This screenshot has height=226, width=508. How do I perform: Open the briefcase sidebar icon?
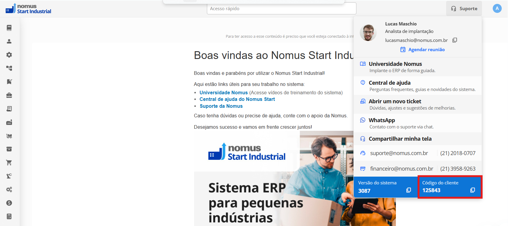pos(9,95)
